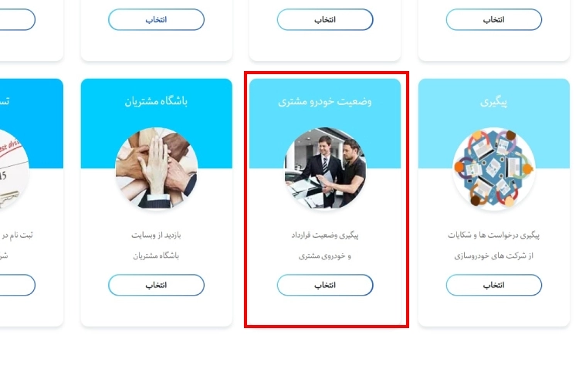Viewport: 579px width, 386px height.
Task: Select انتخاب button under پیگیری card
Action: pos(494,285)
